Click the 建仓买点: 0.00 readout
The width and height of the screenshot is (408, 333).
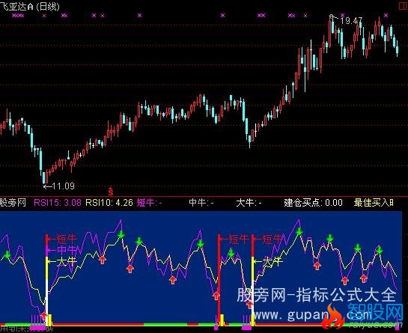313,202
